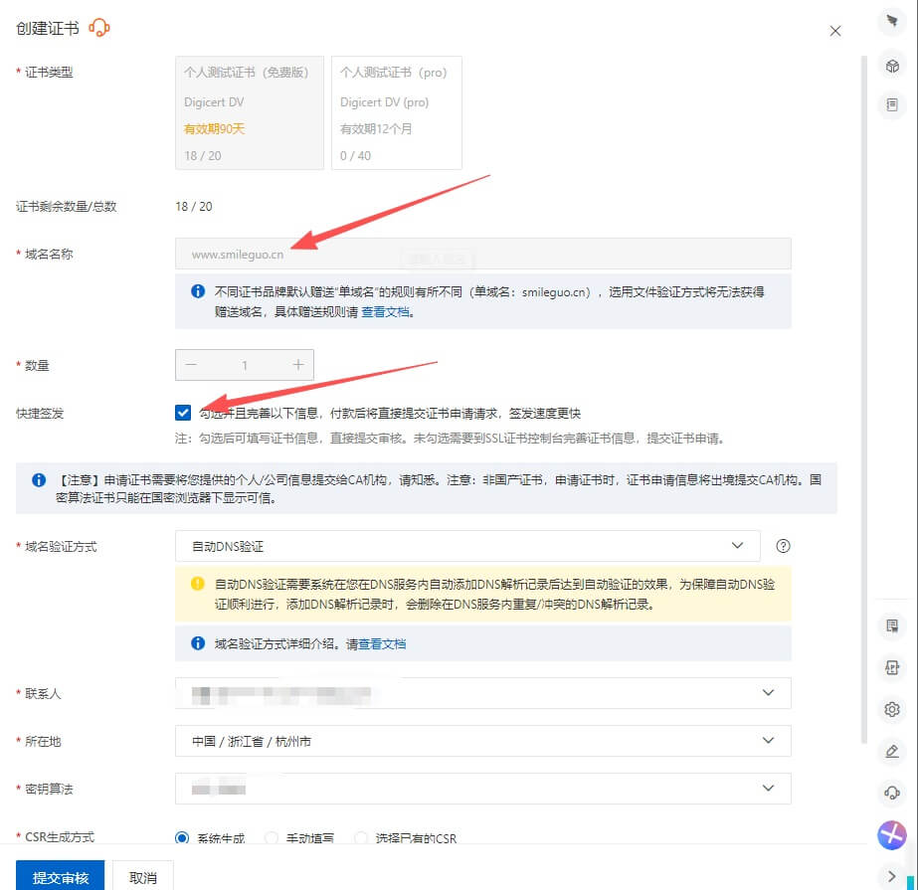This screenshot has height=890, width=918.
Task: Click the purple round X floating button
Action: click(891, 834)
